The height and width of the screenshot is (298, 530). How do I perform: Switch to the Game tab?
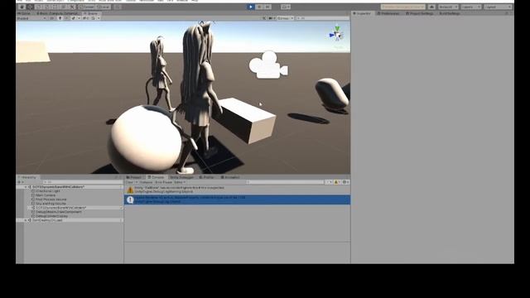[24, 13]
